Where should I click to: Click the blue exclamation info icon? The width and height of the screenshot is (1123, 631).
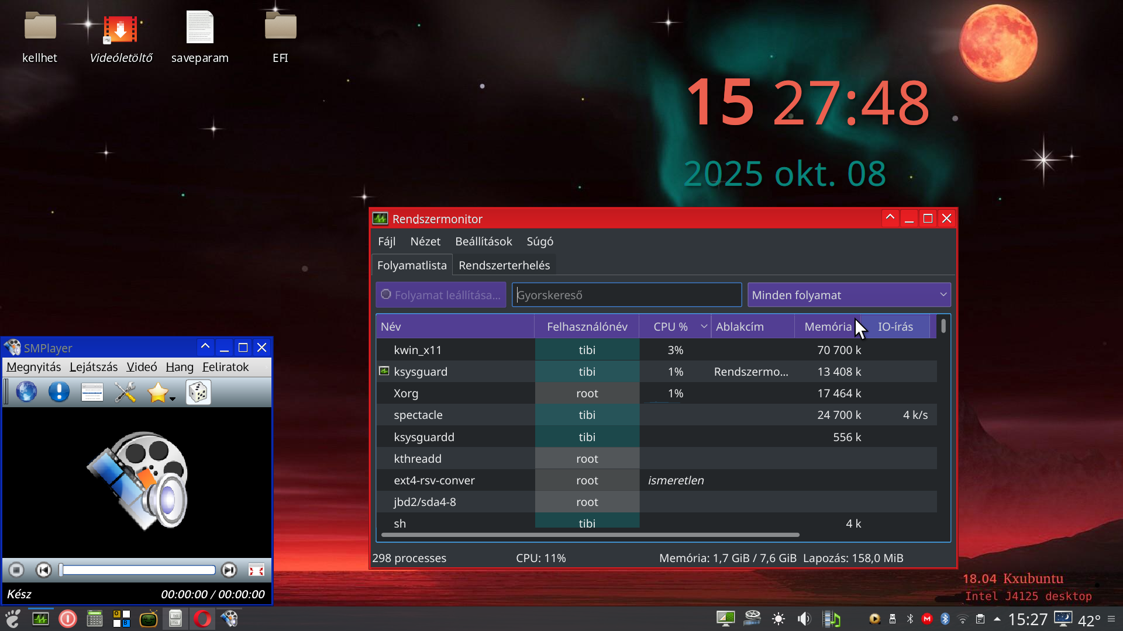point(59,392)
